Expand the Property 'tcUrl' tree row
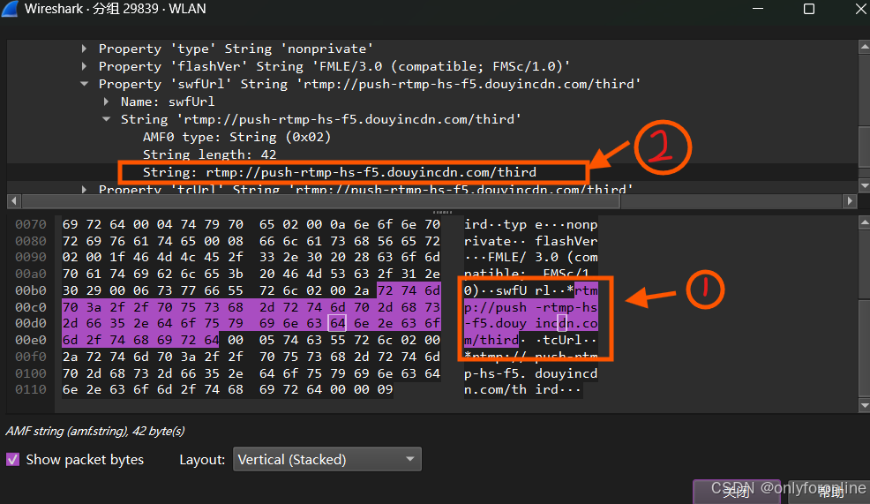The height and width of the screenshot is (504, 870). pyautogui.click(x=84, y=189)
